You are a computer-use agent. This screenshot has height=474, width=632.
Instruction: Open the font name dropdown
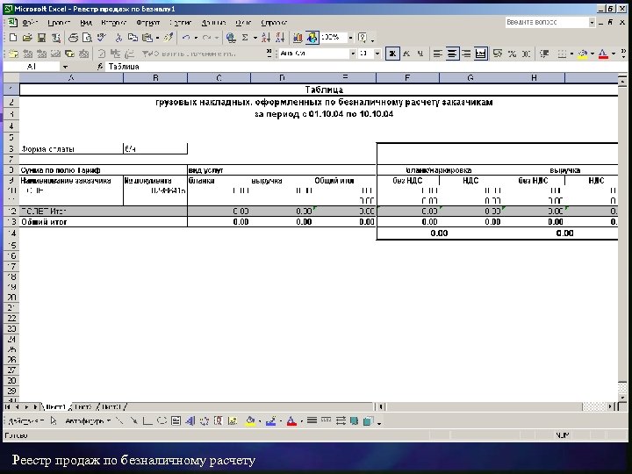click(353, 54)
